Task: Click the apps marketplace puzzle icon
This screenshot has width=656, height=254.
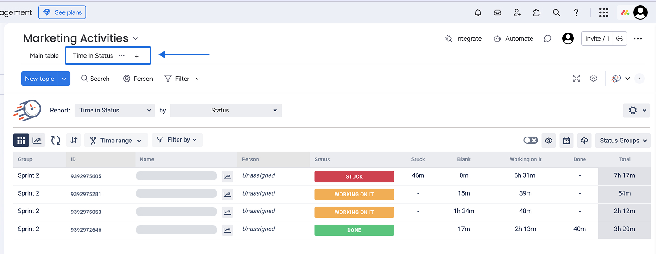Action: [x=537, y=12]
